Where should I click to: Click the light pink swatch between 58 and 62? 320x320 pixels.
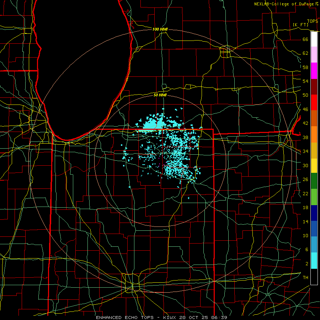click(x=314, y=54)
